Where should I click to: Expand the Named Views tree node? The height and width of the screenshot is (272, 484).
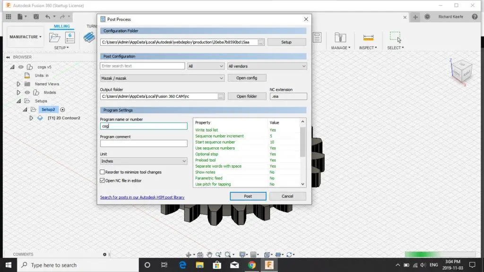click(x=18, y=84)
